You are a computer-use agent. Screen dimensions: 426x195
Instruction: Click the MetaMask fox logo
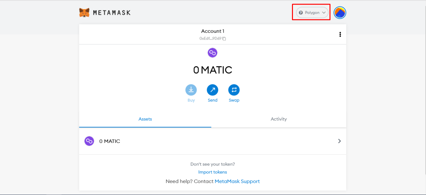pos(84,13)
